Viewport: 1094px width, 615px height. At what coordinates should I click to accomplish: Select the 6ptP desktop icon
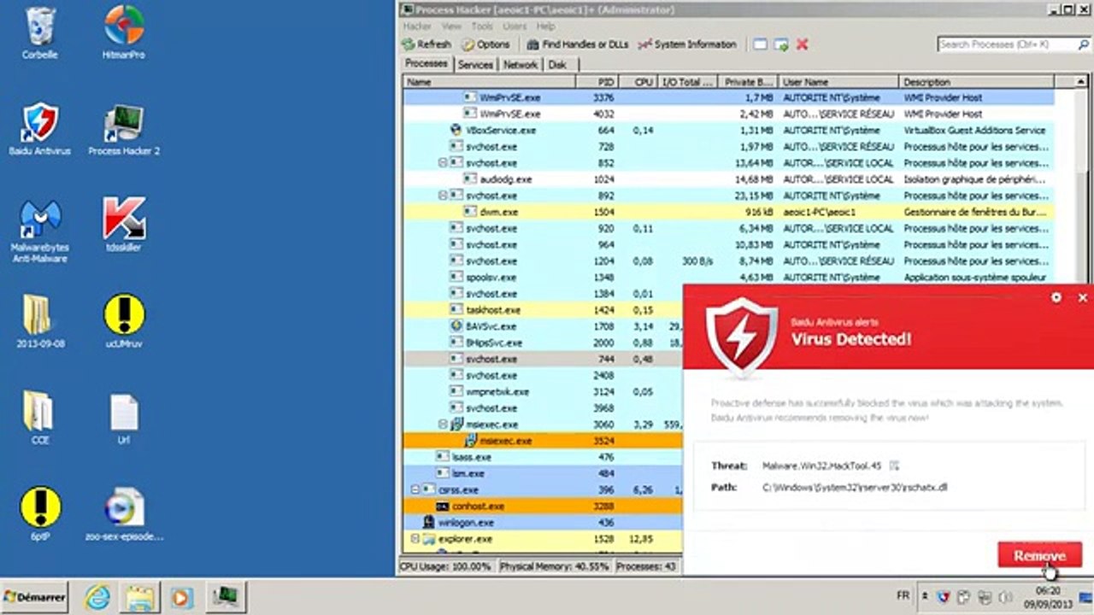point(39,514)
